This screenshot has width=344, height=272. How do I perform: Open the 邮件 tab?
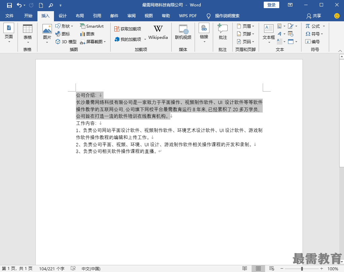point(114,16)
